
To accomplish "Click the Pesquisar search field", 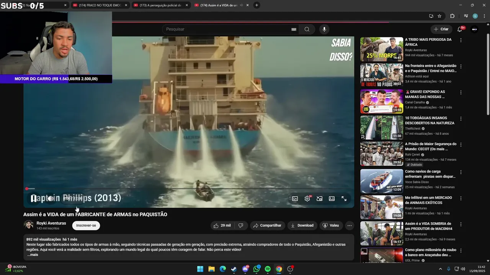I will (227, 29).
